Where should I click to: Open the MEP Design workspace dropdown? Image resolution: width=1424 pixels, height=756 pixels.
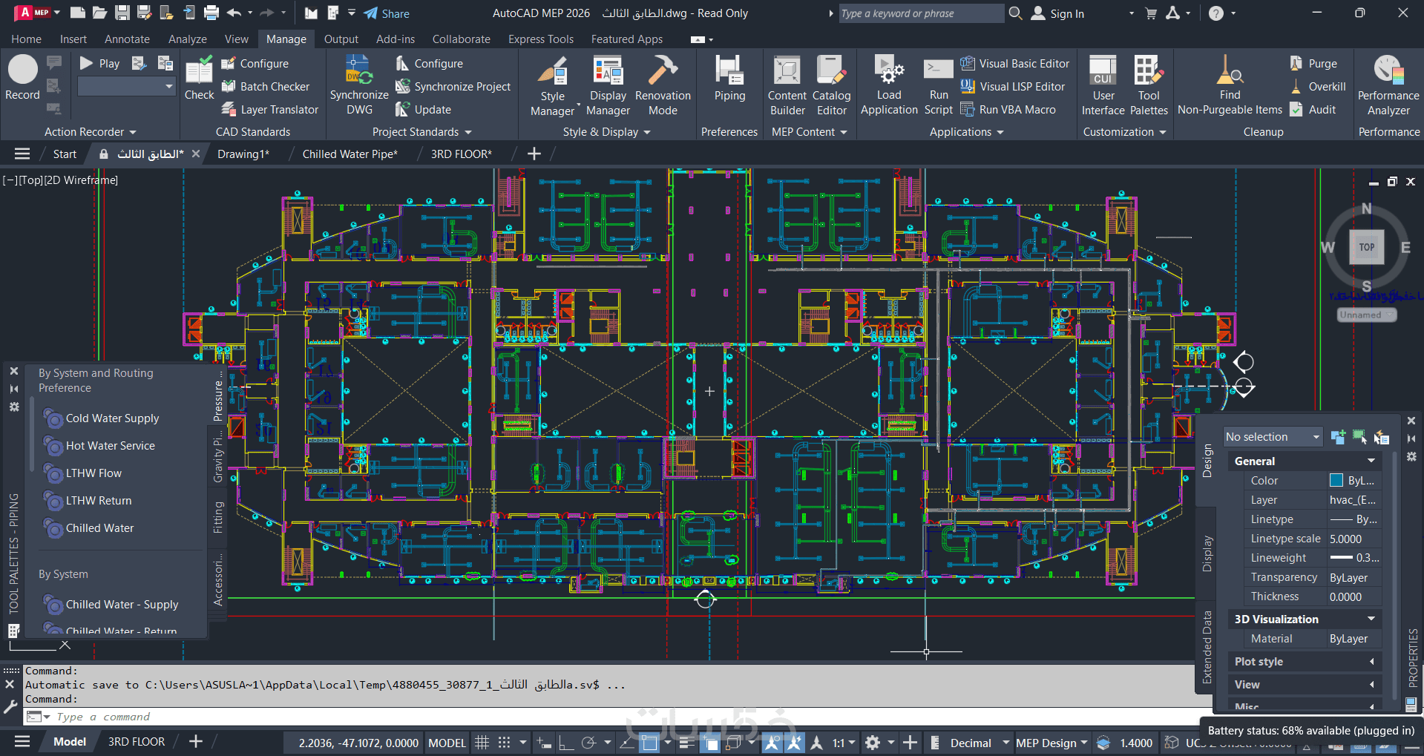(1051, 743)
